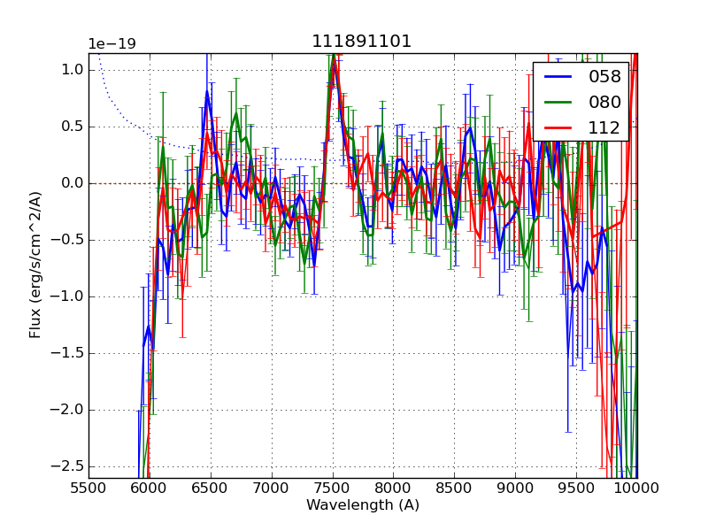Click the 8500 x-axis tick label
This screenshot has height=531, width=708.
click(x=455, y=488)
